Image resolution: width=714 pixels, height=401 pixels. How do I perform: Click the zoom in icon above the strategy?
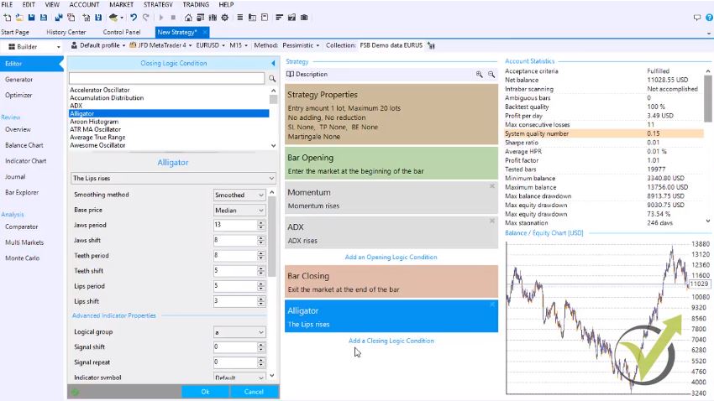480,75
